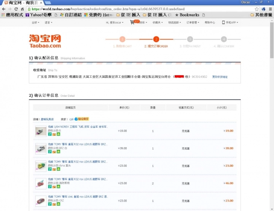This screenshot has width=274, height=211.
Task: Click the browser forward arrow
Action: tap(10, 9)
